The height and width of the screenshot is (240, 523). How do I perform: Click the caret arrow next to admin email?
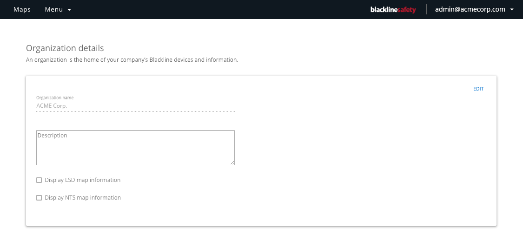coord(512,10)
